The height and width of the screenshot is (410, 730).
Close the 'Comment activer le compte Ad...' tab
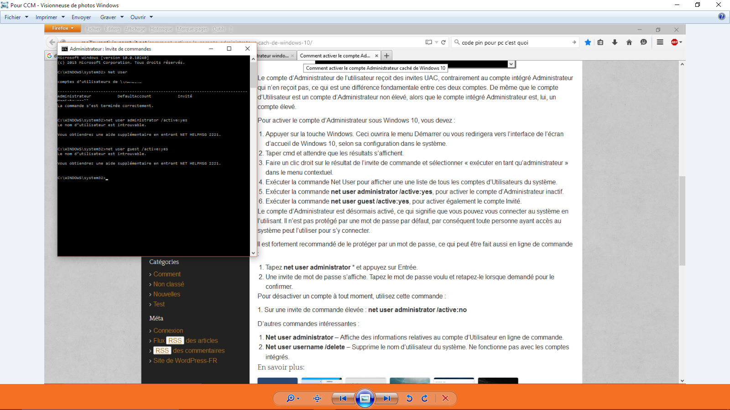pos(376,56)
